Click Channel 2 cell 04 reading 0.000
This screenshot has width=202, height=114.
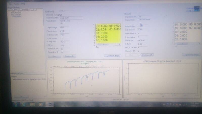(x=181, y=35)
